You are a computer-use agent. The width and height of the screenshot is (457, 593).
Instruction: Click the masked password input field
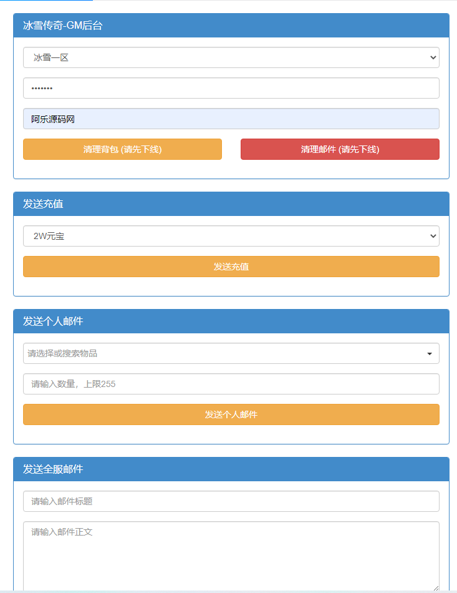(231, 88)
